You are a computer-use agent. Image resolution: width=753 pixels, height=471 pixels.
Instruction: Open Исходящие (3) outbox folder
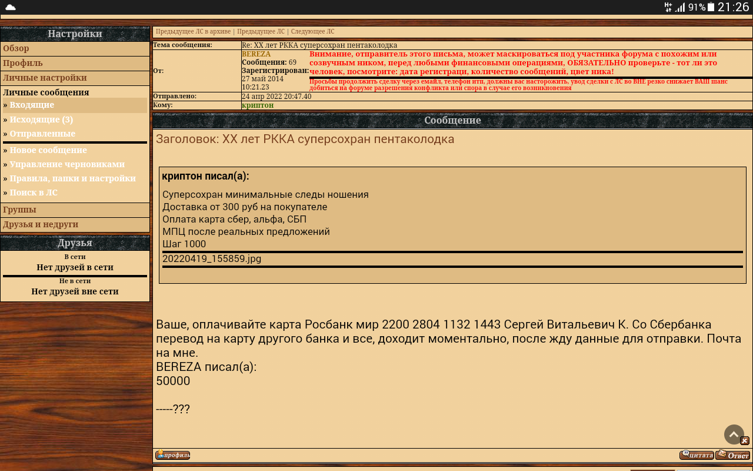[41, 120]
